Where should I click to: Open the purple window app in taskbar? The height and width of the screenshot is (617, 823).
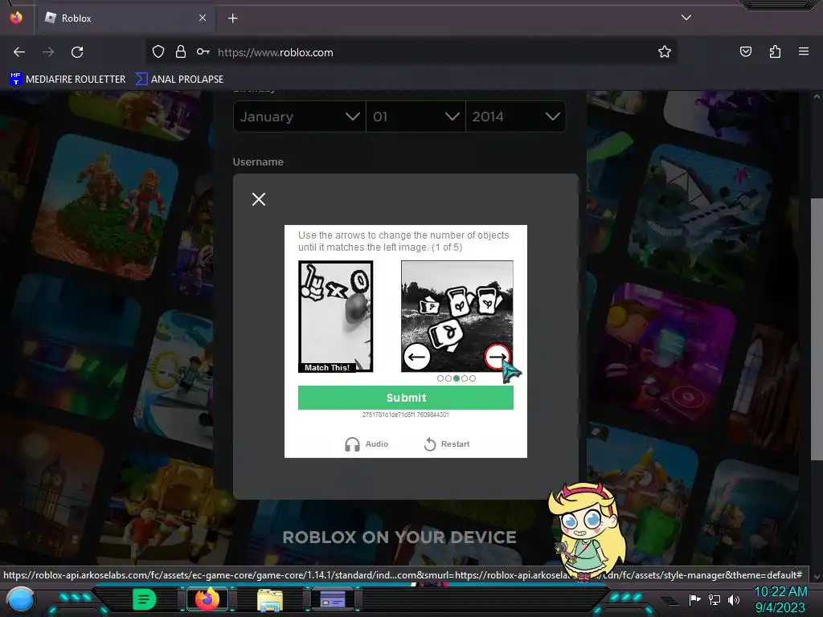[333, 599]
